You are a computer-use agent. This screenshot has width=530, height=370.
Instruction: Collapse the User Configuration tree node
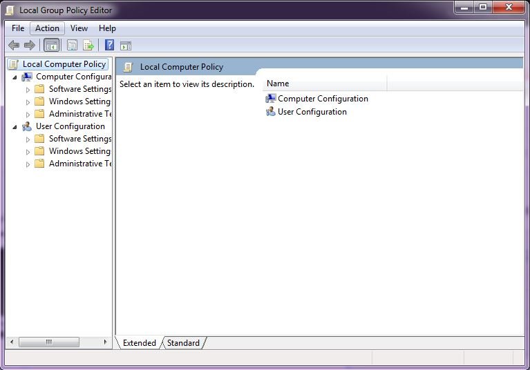pos(15,127)
